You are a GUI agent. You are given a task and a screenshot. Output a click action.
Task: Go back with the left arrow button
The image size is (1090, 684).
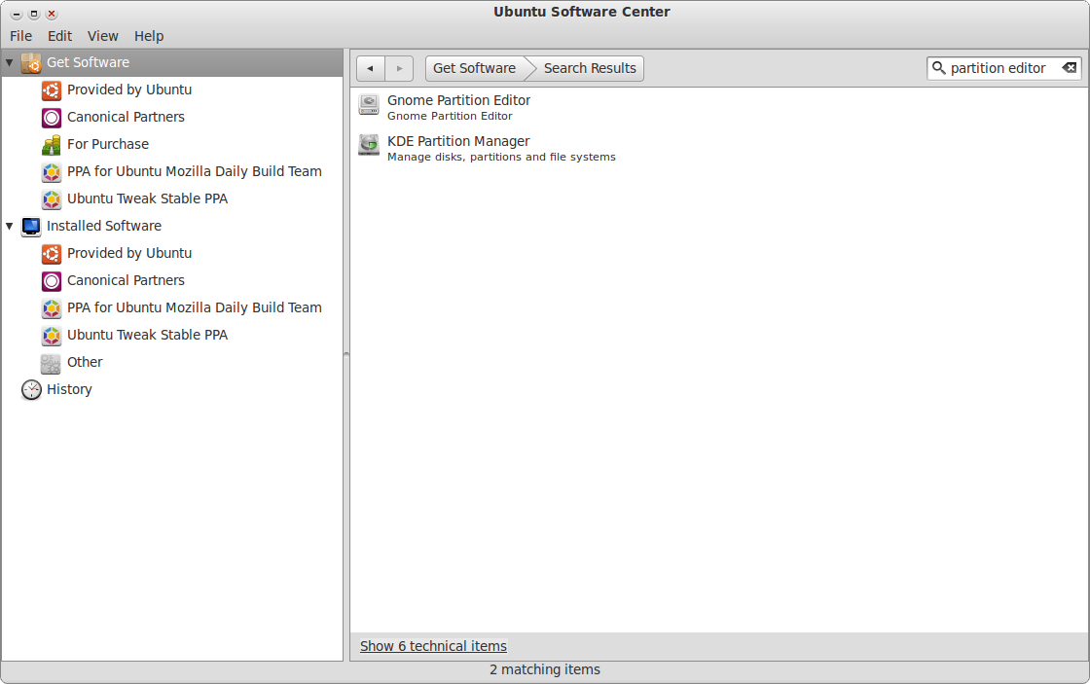click(371, 68)
